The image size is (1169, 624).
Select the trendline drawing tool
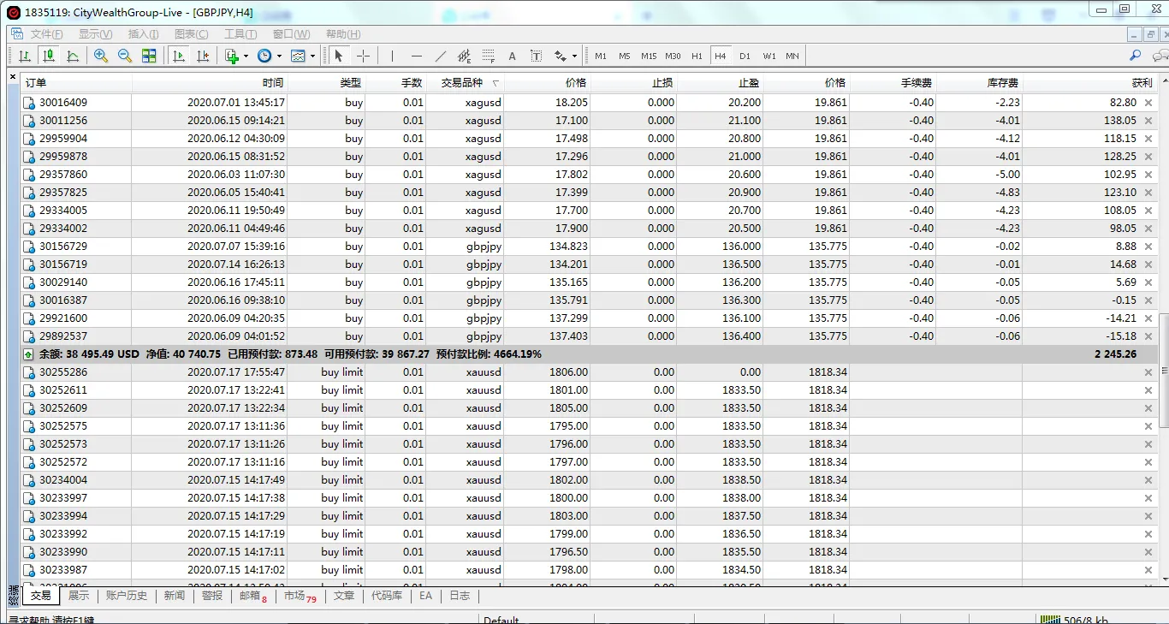click(440, 56)
